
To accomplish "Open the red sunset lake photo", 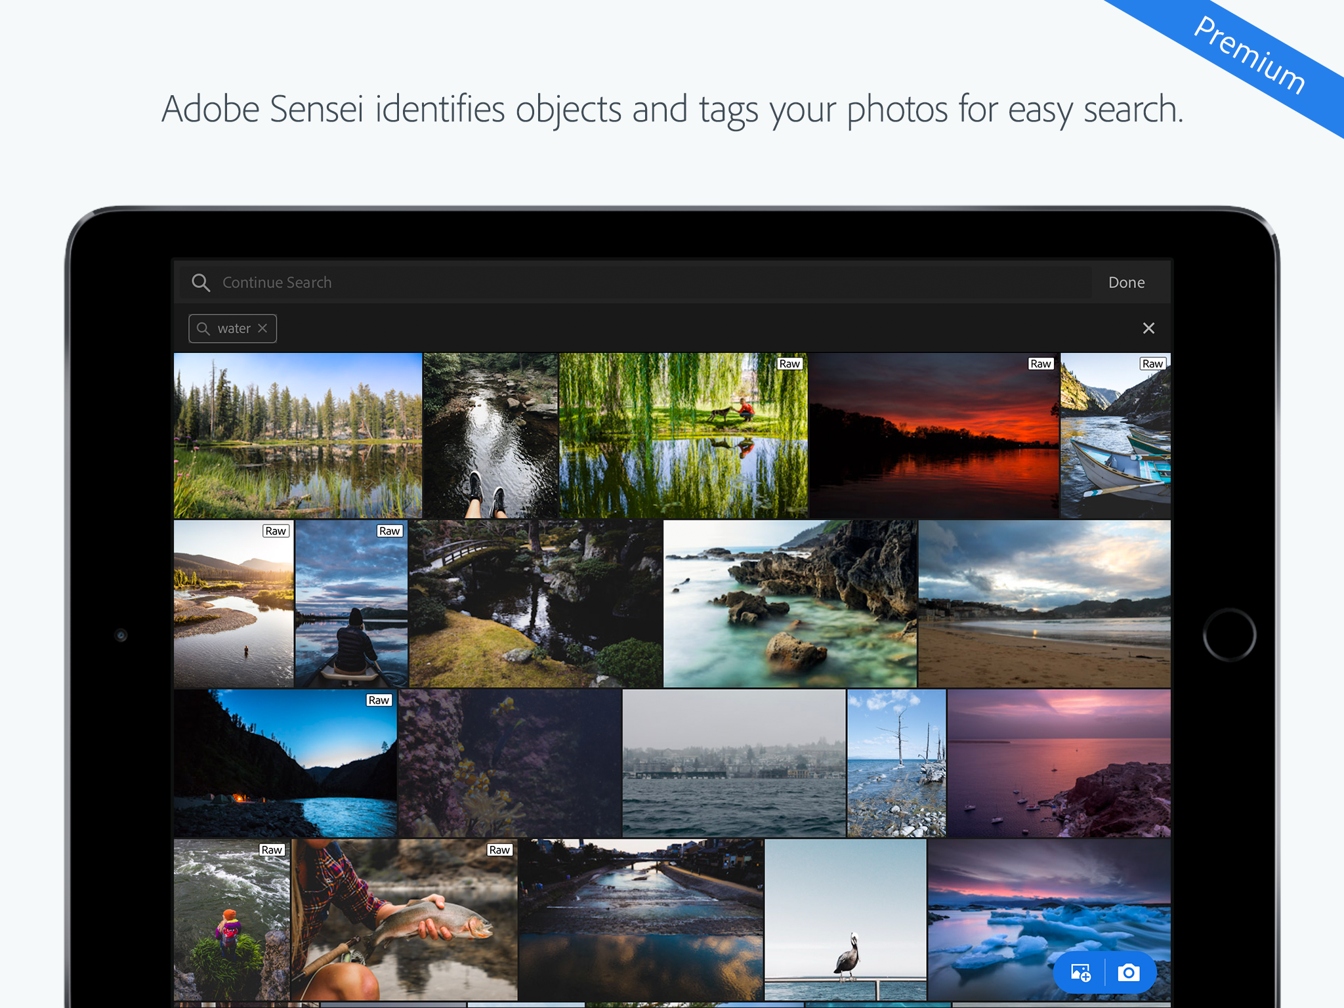I will point(934,436).
